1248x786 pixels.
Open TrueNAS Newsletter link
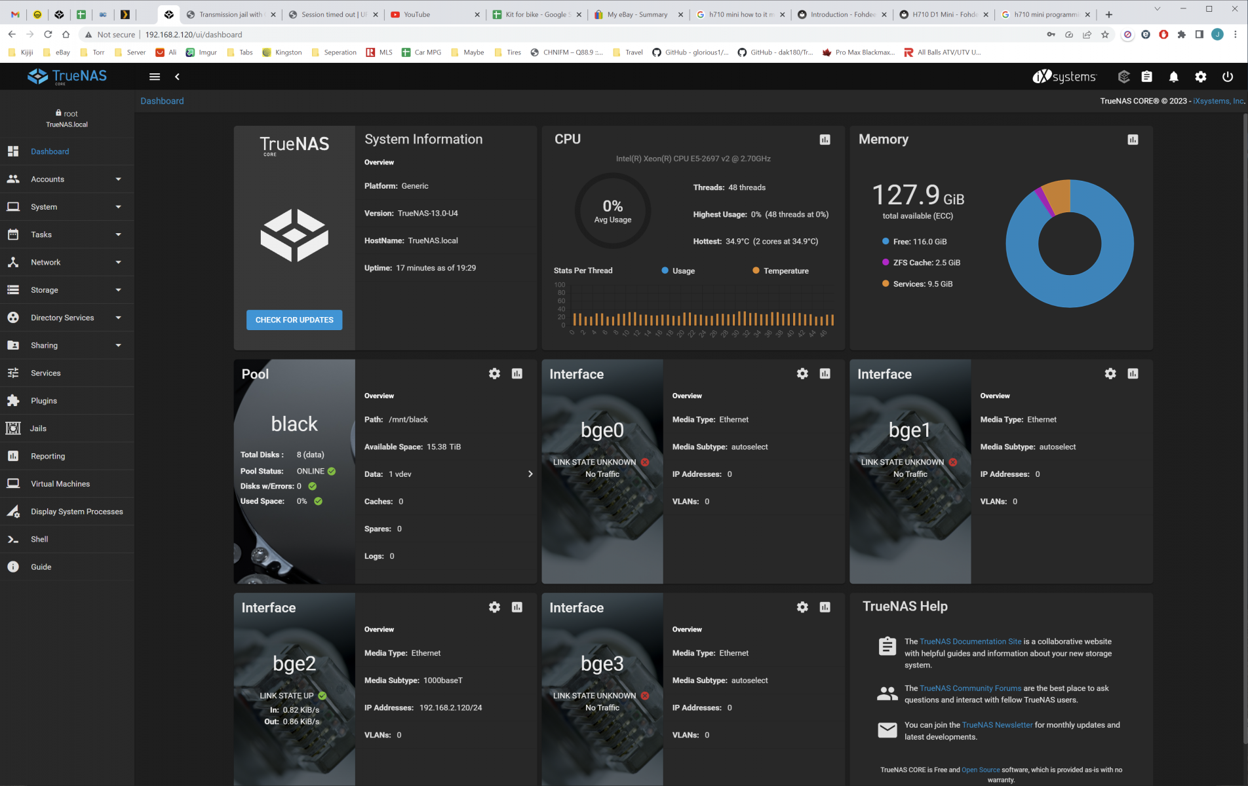point(997,724)
